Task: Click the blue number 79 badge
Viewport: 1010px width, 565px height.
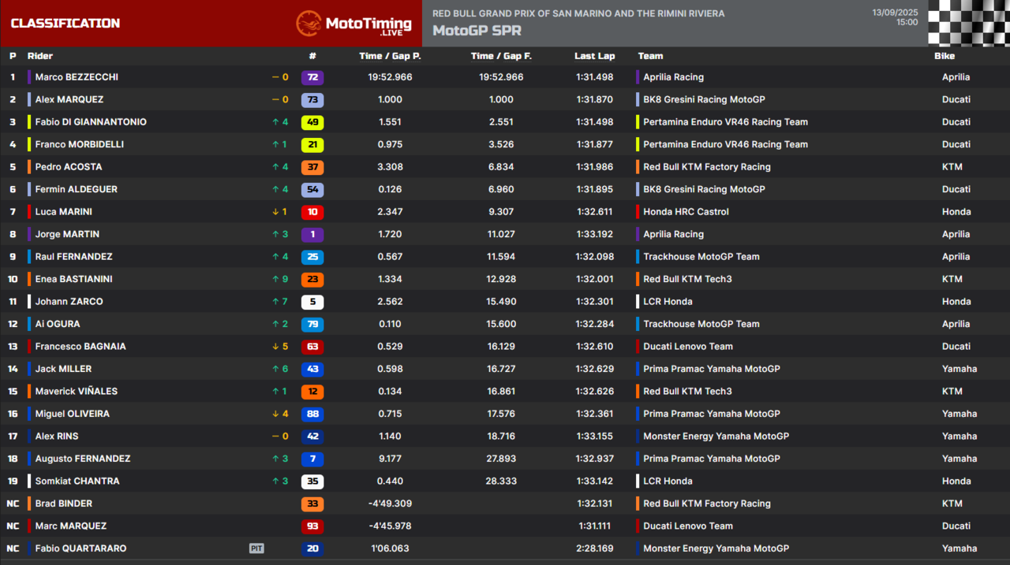Action: pos(312,325)
